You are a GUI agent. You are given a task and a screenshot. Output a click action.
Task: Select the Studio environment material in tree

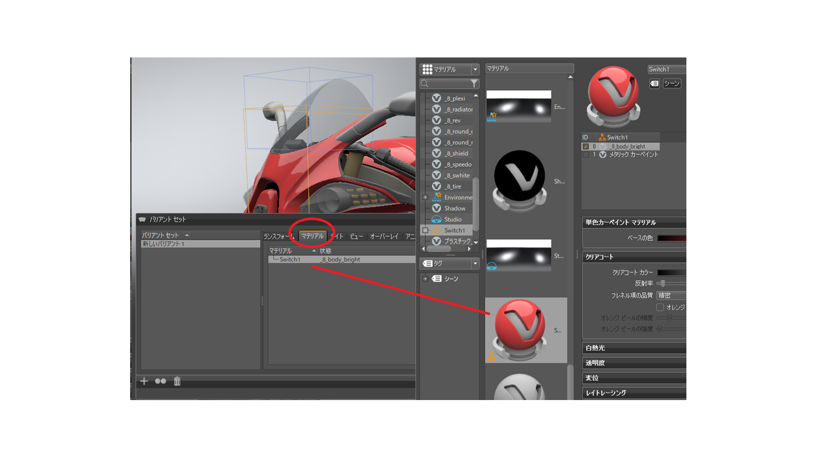coord(452,219)
